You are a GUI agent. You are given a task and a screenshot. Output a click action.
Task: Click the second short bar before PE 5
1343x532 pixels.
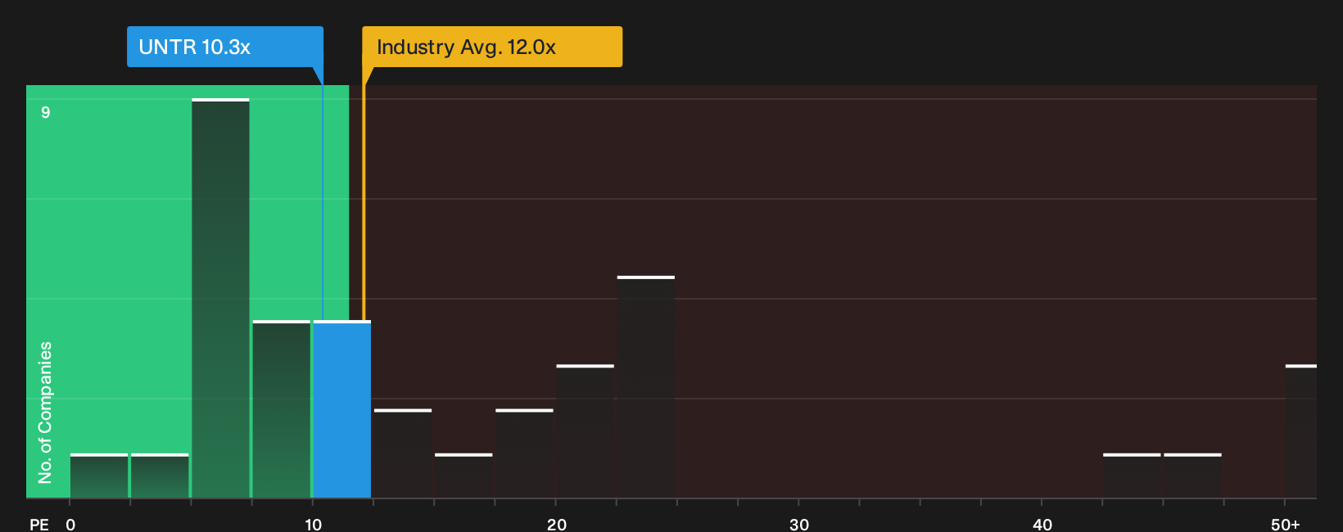pyautogui.click(x=160, y=476)
